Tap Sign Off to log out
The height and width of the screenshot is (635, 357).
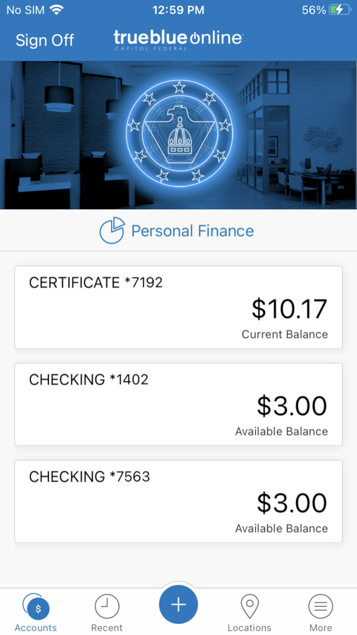point(44,40)
